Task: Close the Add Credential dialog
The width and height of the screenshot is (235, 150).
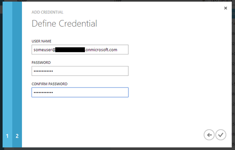Action: coord(225,8)
